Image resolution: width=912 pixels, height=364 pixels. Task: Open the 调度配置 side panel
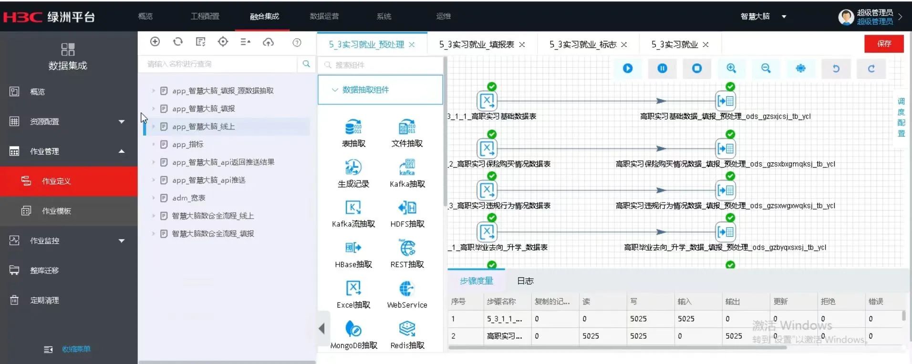point(901,117)
